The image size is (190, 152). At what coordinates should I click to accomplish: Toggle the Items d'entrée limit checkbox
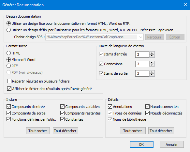(101, 54)
